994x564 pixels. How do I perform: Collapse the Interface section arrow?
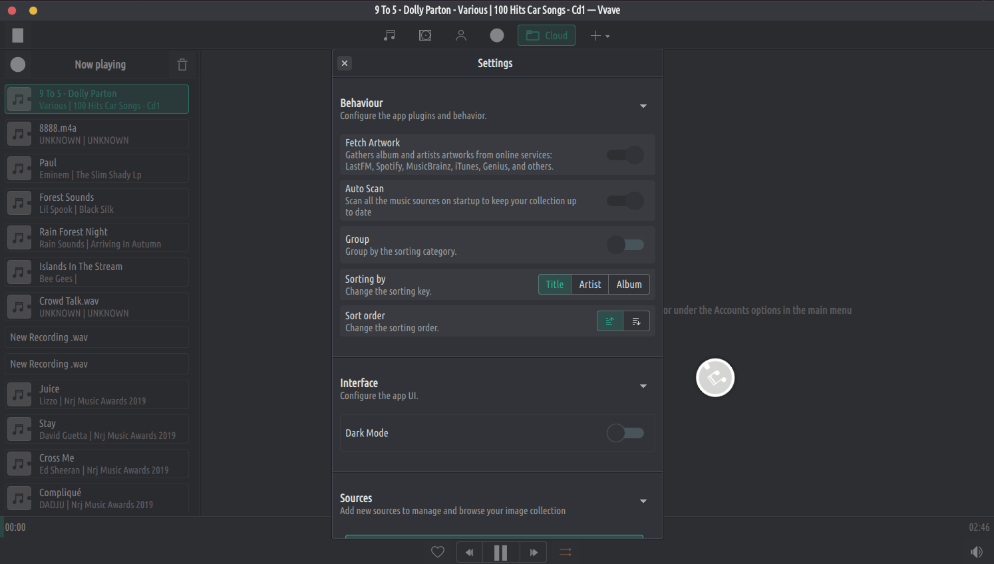tap(643, 386)
